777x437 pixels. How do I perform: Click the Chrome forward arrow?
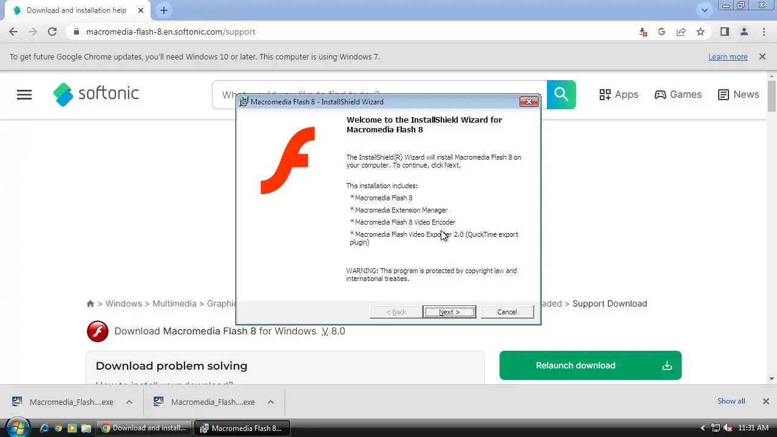pos(33,32)
